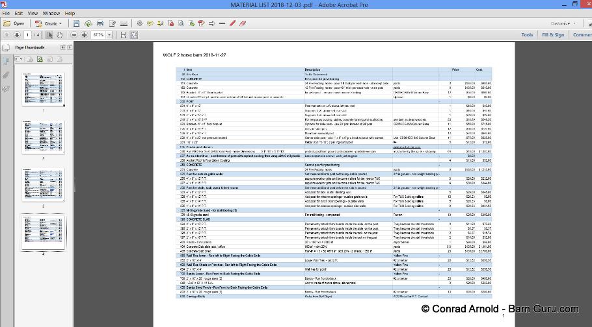Expand the Create PDF dropdown

48,23
